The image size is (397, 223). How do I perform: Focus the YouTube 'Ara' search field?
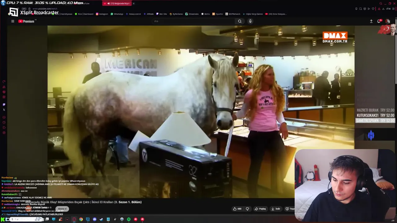click(x=194, y=21)
